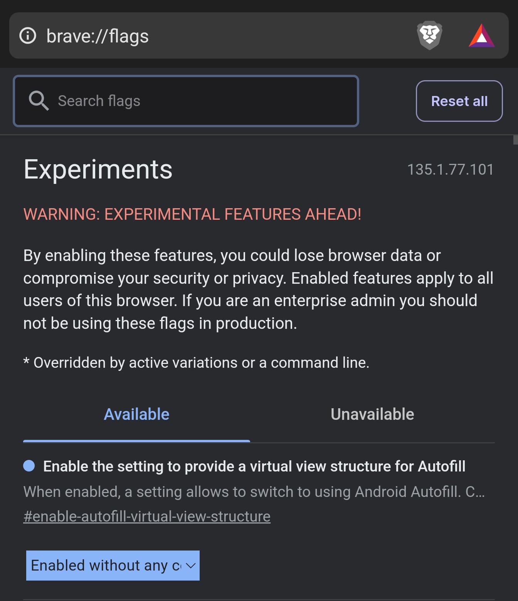Open Brave Shields lion icon
Viewport: 518px width, 601px height.
[x=429, y=35]
